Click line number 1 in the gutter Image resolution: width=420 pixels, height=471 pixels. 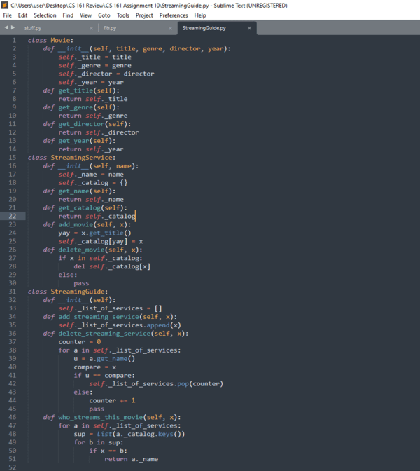(14, 40)
